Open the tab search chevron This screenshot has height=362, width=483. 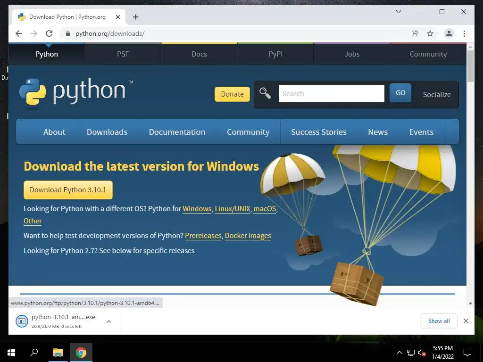coord(398,12)
